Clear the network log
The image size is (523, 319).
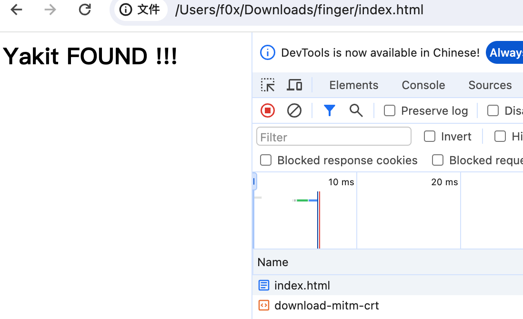click(294, 111)
